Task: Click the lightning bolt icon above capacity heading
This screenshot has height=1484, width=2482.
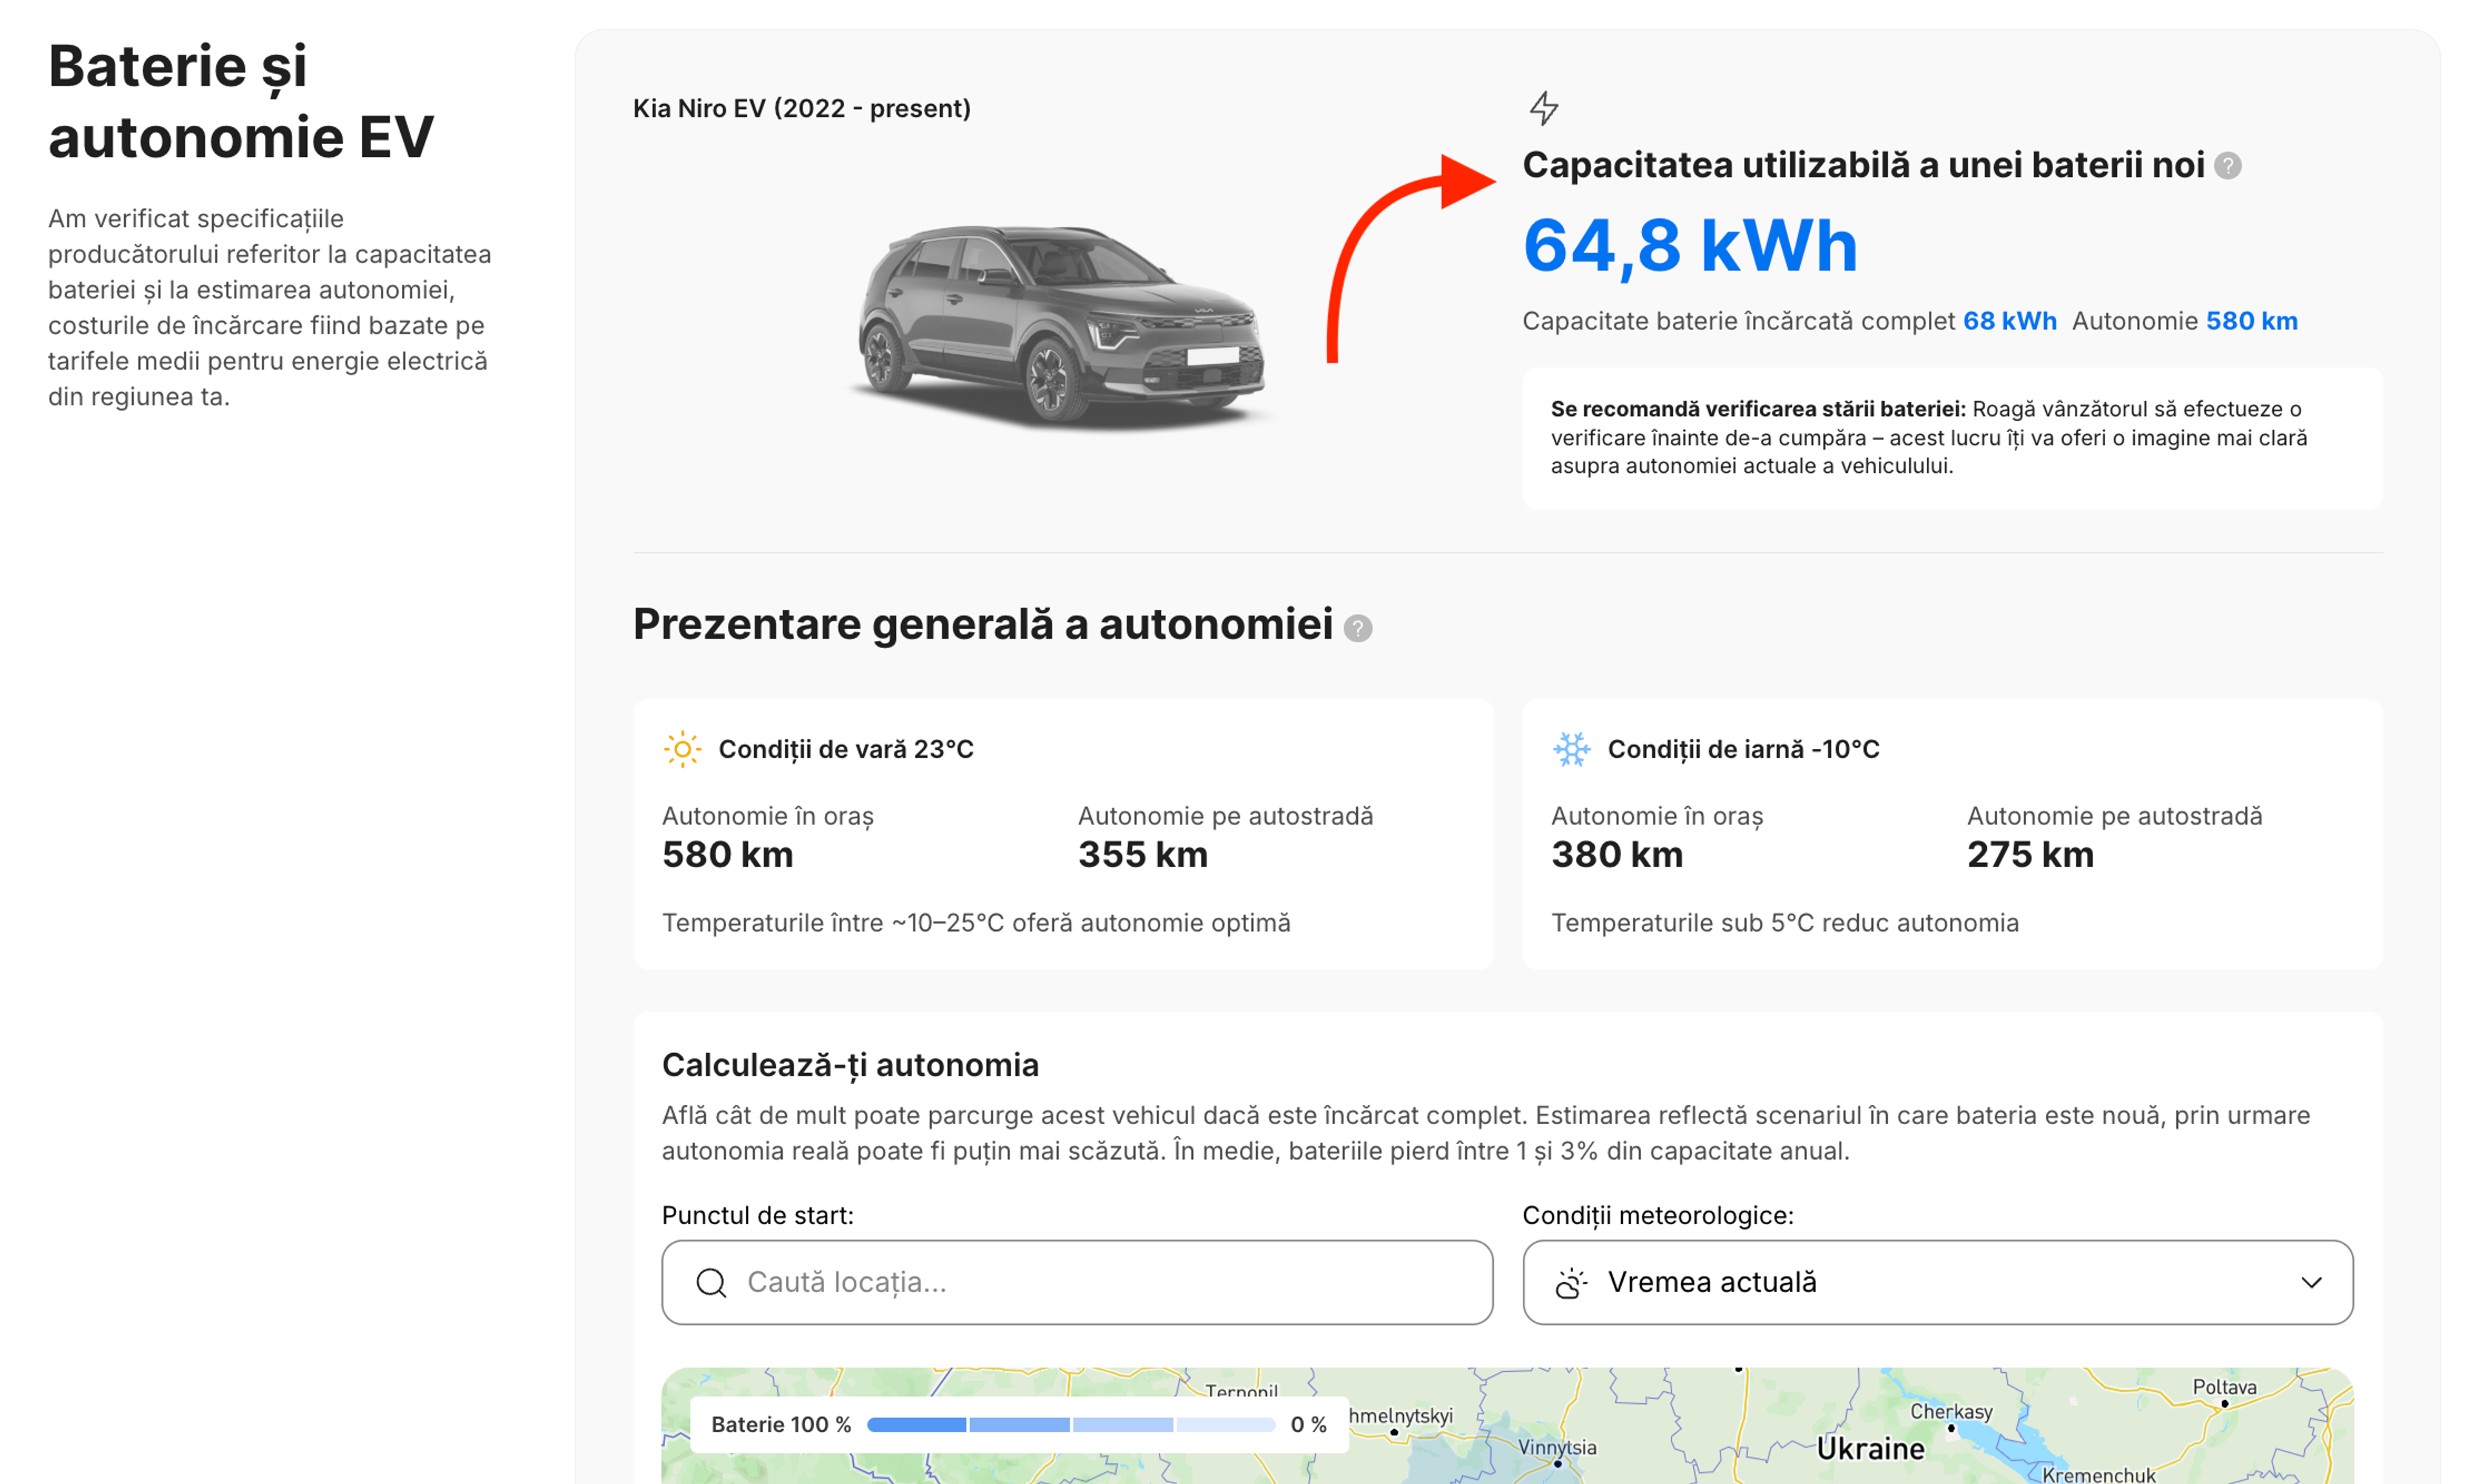Action: click(x=1543, y=108)
